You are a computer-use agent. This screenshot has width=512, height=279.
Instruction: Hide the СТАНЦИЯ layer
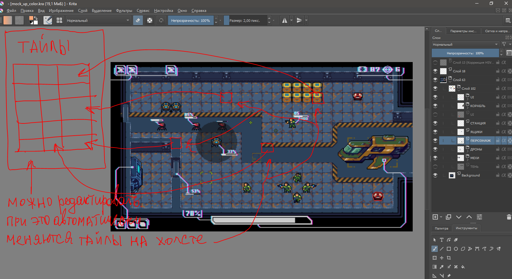pyautogui.click(x=435, y=123)
